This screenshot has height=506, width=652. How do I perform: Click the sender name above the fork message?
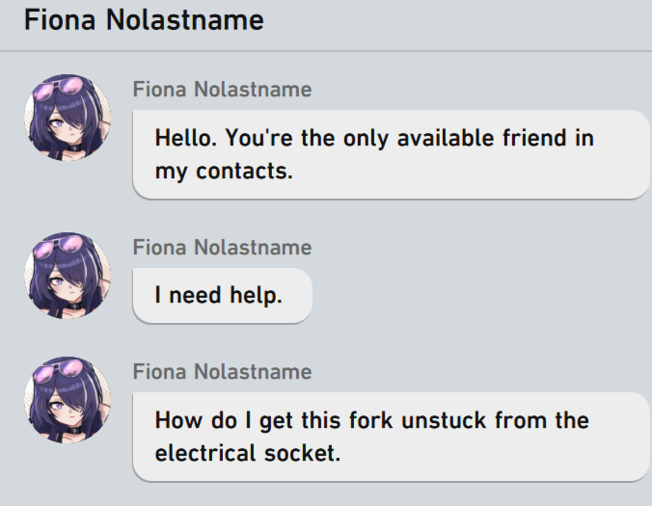coord(222,372)
